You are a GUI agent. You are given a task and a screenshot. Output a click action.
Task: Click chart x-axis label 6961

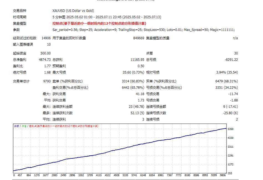[161, 175]
